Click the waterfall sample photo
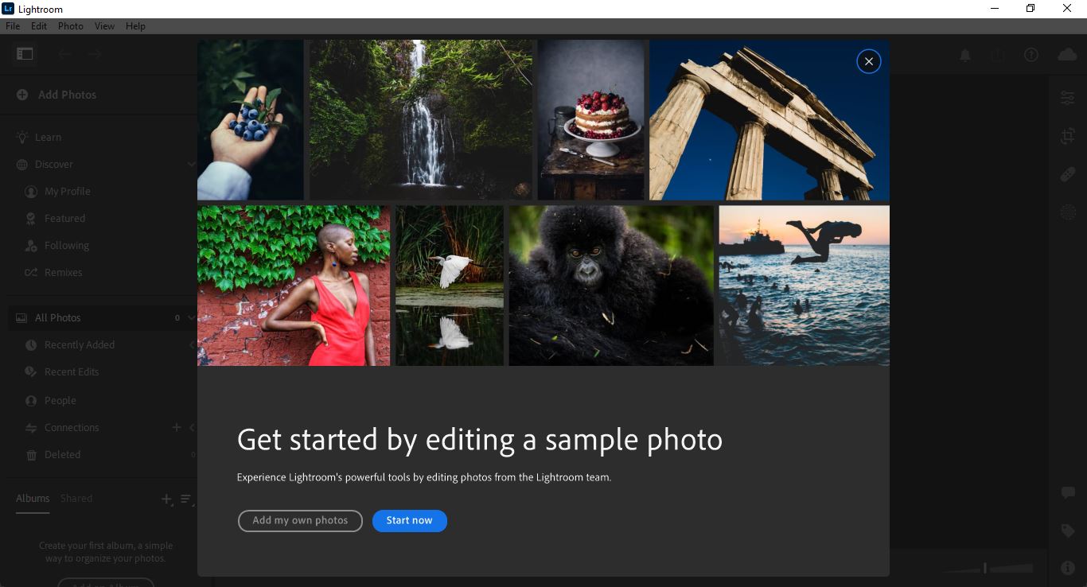The height and width of the screenshot is (587, 1087). [x=421, y=120]
